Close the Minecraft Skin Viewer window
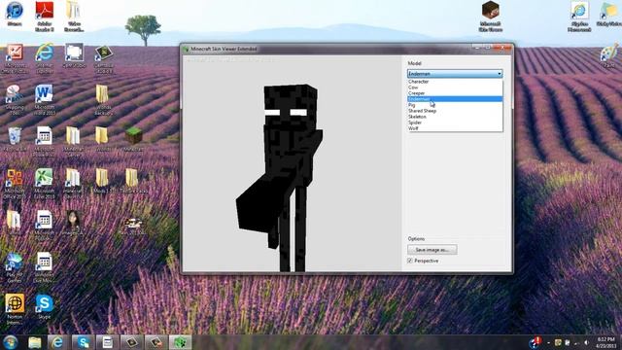Screen dimensions: 622x350 point(502,48)
